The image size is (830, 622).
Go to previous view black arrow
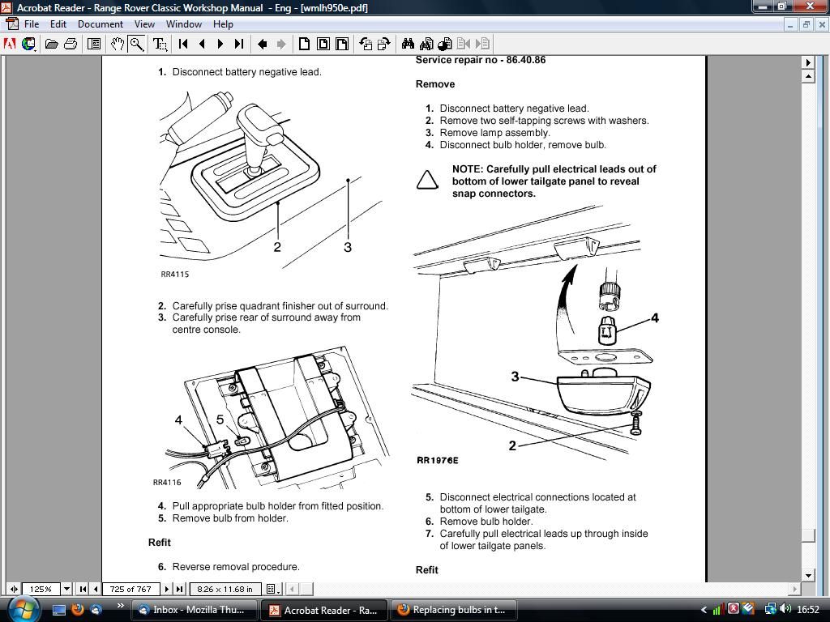coord(262,44)
